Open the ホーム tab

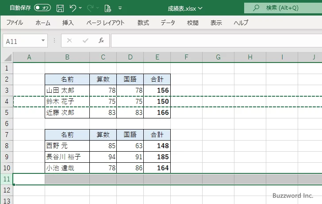[43, 23]
